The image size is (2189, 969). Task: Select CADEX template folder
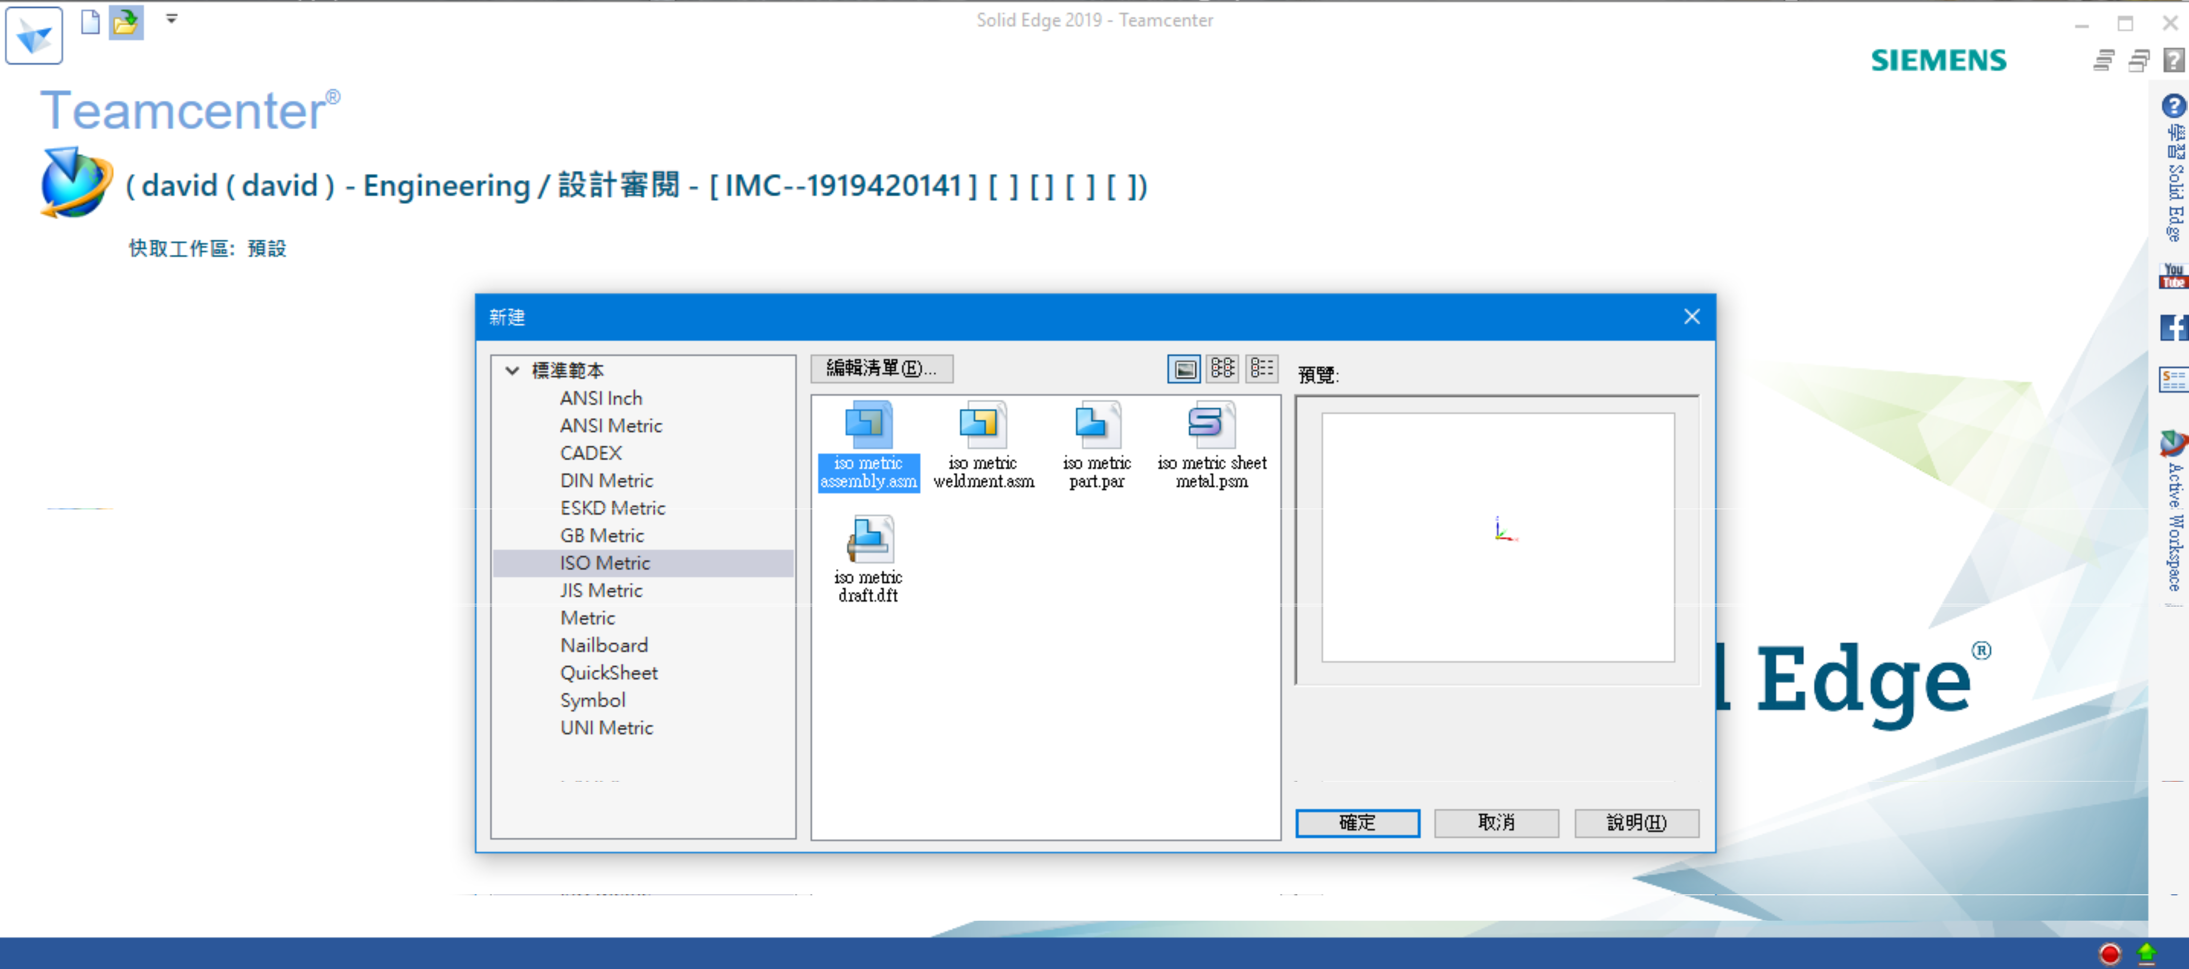(x=591, y=453)
